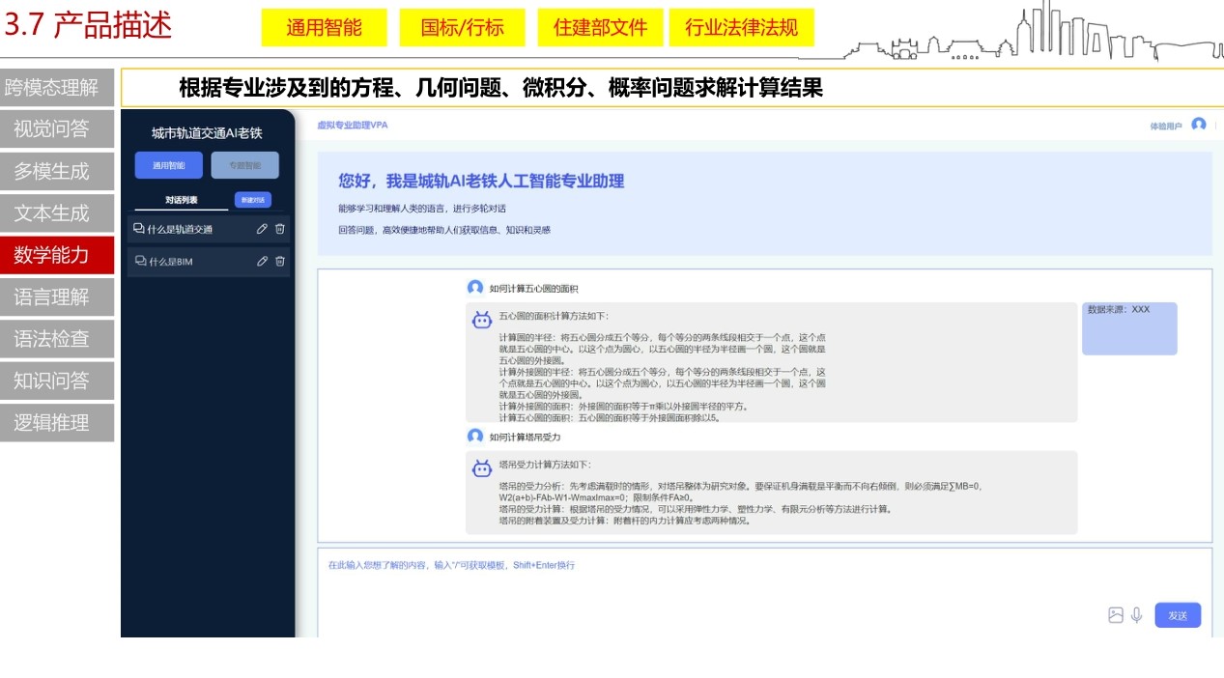Open the 语言理解 slide menu item

(x=57, y=297)
